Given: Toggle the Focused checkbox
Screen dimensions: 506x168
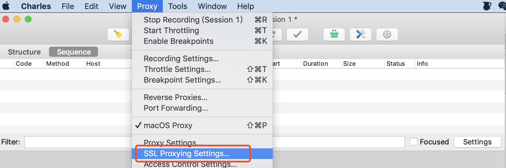Looking at the screenshot, I should pos(414,142).
